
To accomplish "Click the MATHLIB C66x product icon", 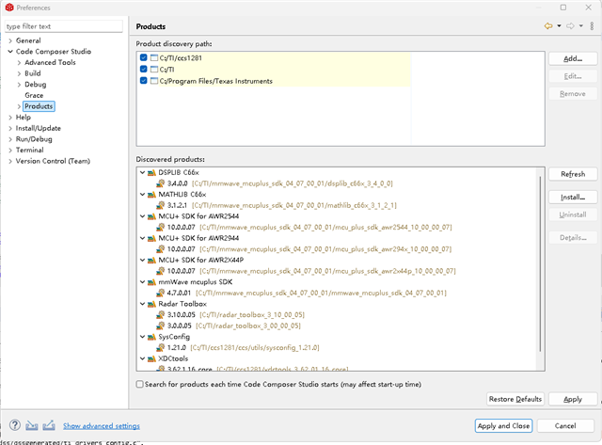I will (x=151, y=195).
